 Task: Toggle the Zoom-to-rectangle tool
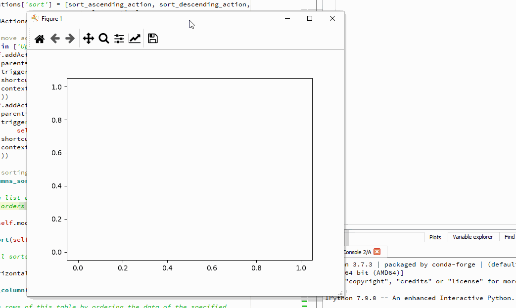(104, 38)
